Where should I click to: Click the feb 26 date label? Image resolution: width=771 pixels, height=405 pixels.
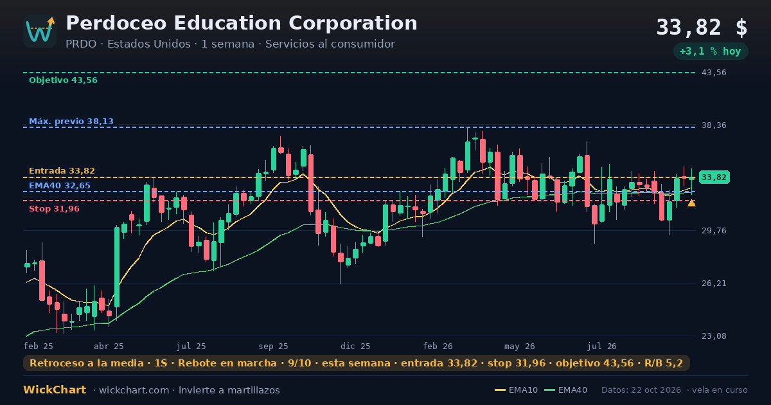[x=438, y=346]
